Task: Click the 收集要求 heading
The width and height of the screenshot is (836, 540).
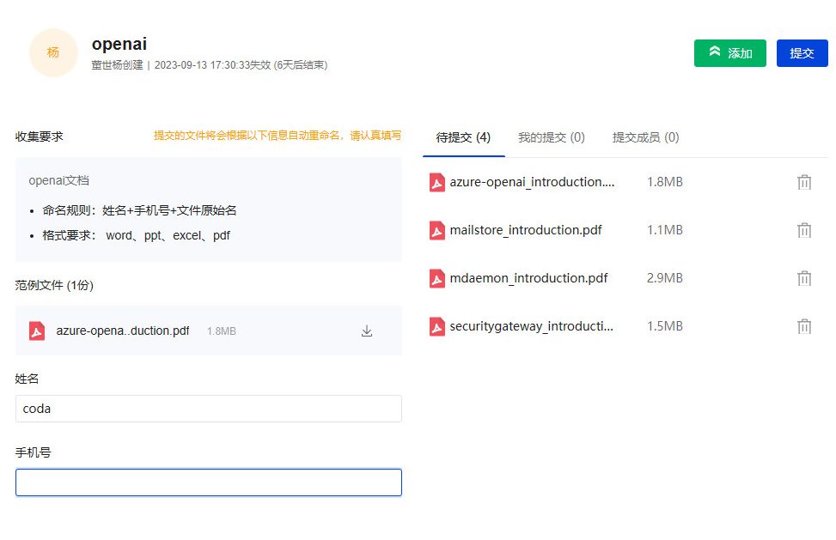Action: (x=39, y=137)
